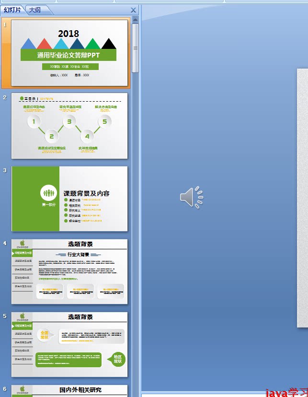Screen dimensions: 308x397
Task: Select slide 5 thumbnail with 全国现状
Action: coord(69,345)
